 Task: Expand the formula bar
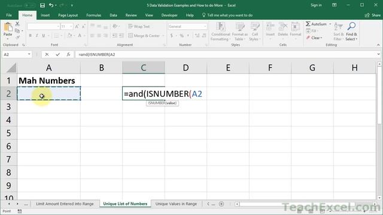(x=379, y=54)
